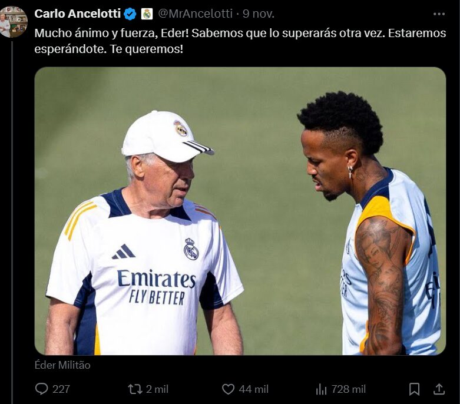The image size is (460, 404).
Task: Open the @MrAncelotti handle link
Action: click(x=196, y=14)
